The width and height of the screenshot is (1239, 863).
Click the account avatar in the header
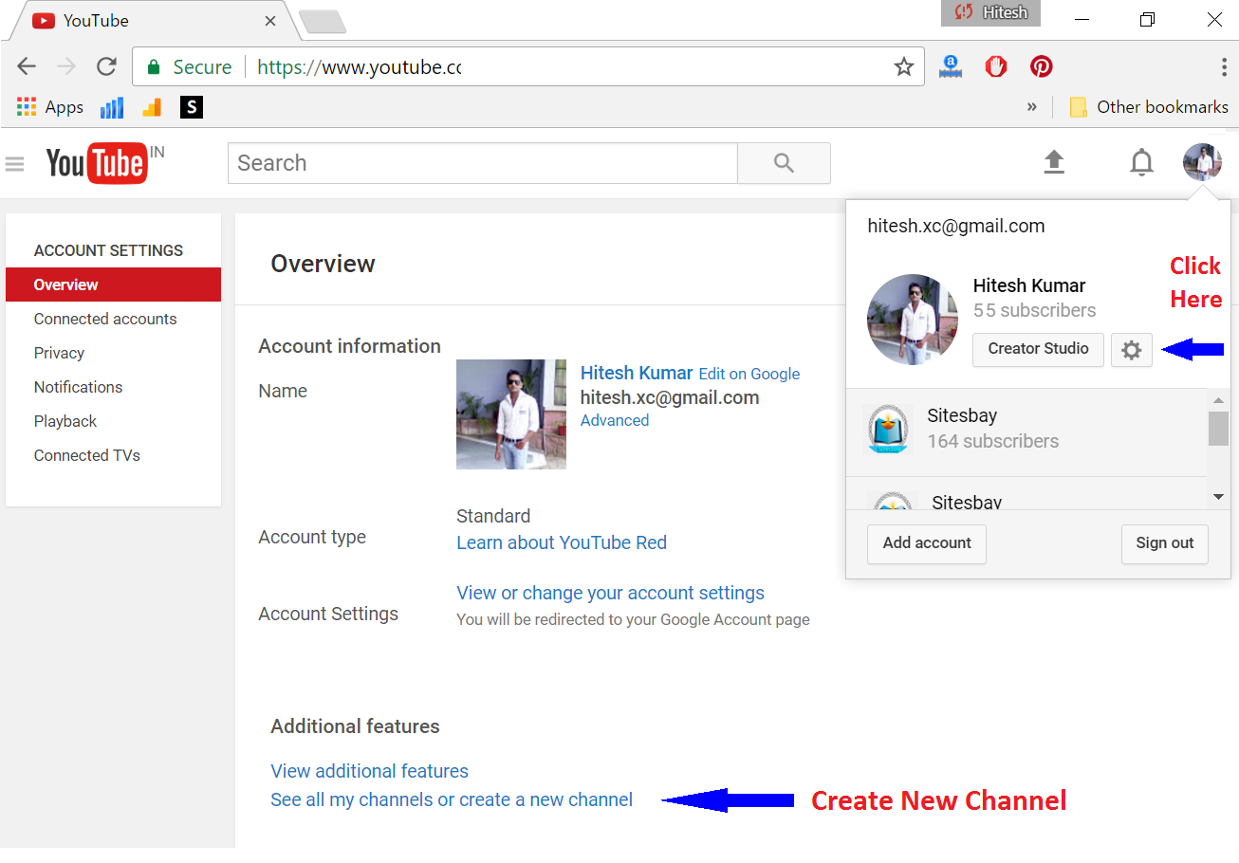point(1202,162)
